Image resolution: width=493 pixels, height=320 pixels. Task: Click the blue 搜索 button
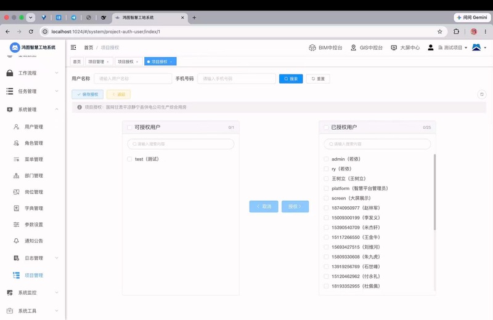click(291, 79)
